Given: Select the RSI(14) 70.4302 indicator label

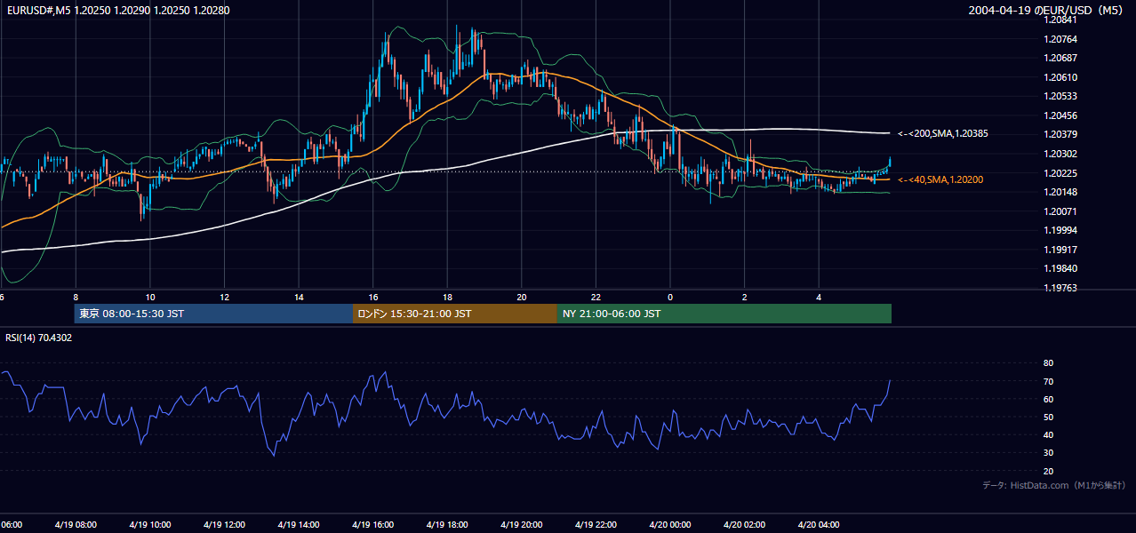Looking at the screenshot, I should click(x=39, y=338).
